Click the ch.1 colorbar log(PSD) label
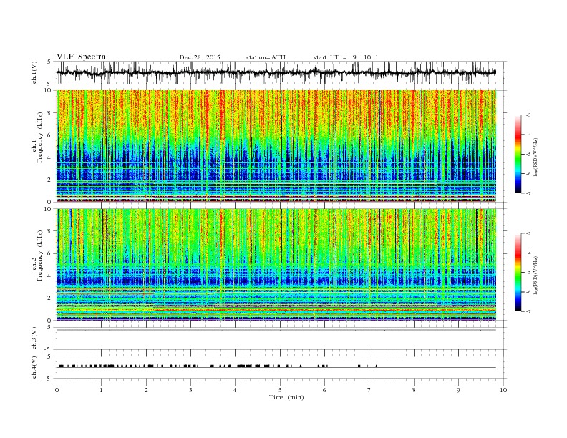This screenshot has height=438, width=567. tap(535, 157)
